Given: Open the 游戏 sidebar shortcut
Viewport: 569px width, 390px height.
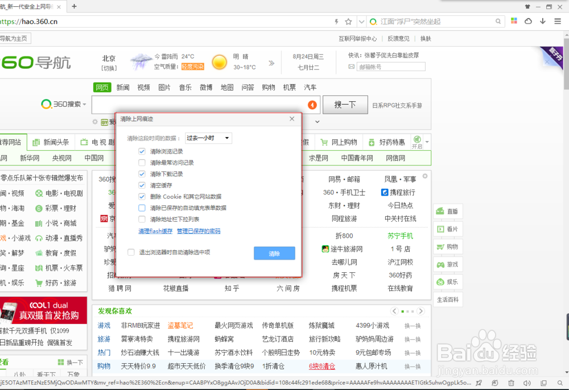Looking at the screenshot, I should [448, 264].
